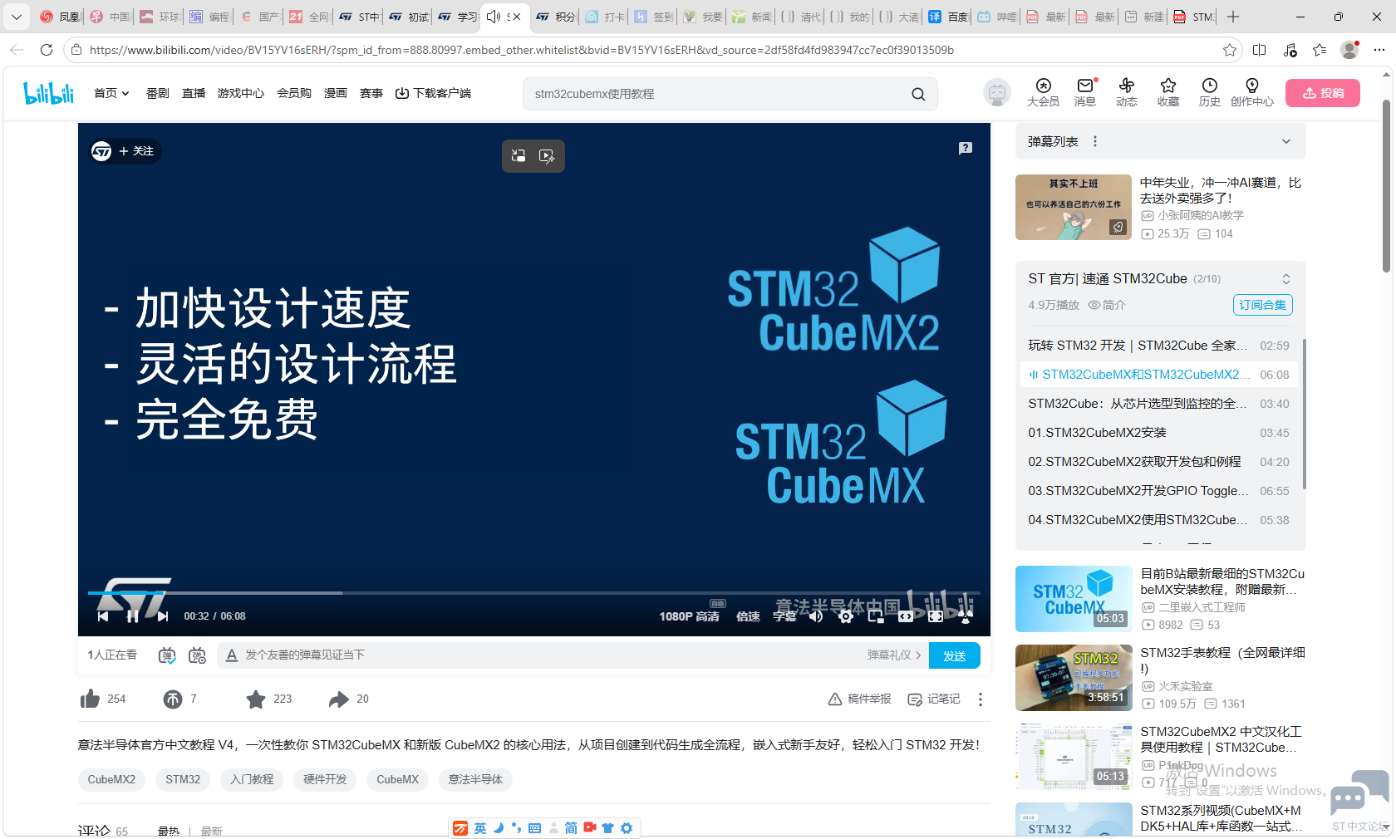Click the 投稿 upload button
The image size is (1396, 839).
point(1323,93)
